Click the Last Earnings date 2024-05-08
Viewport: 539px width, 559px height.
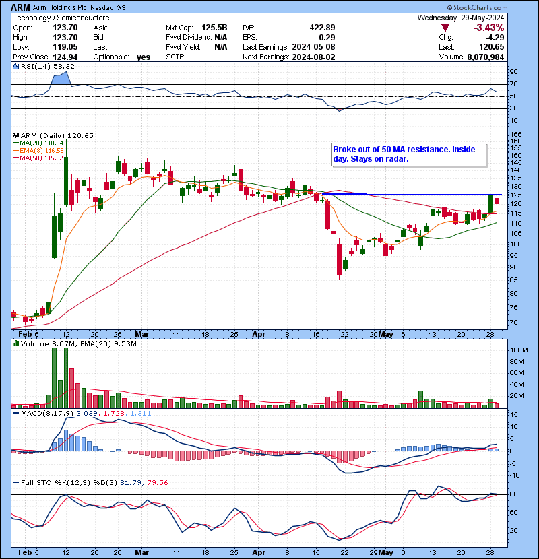click(x=313, y=47)
